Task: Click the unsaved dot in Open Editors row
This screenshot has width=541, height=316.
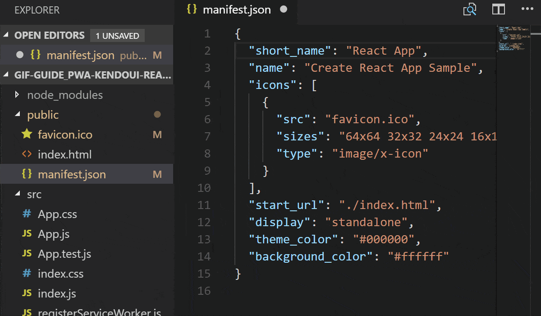Action: (19, 55)
